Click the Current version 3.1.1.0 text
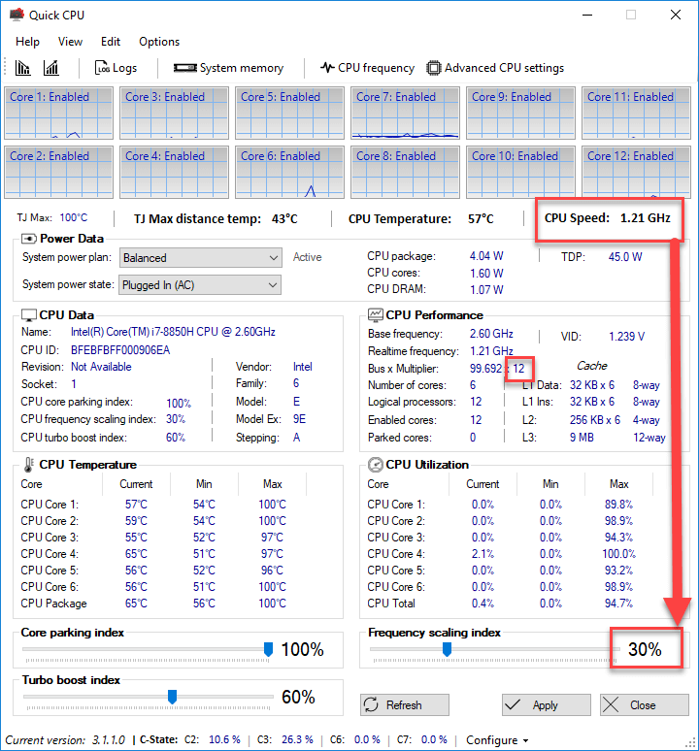Viewport: 699px width, 751px height. [x=65, y=740]
